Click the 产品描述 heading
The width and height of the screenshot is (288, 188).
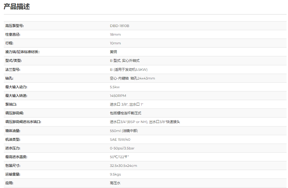pos(17,7)
